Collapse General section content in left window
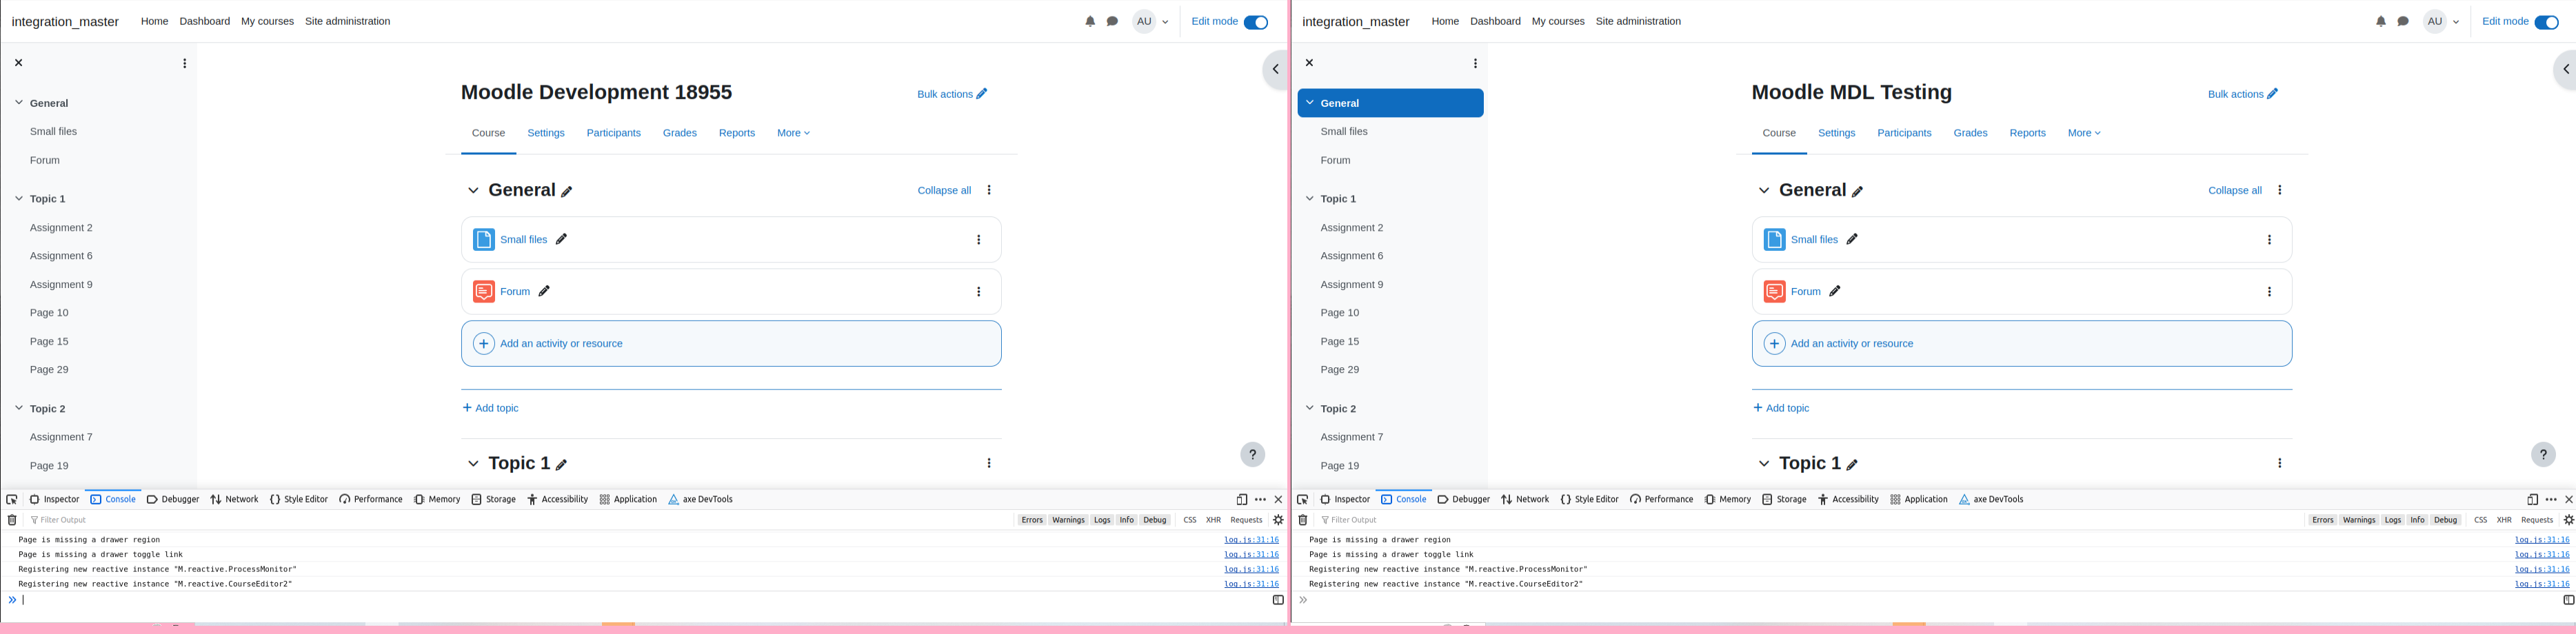2576x634 pixels. 473,190
